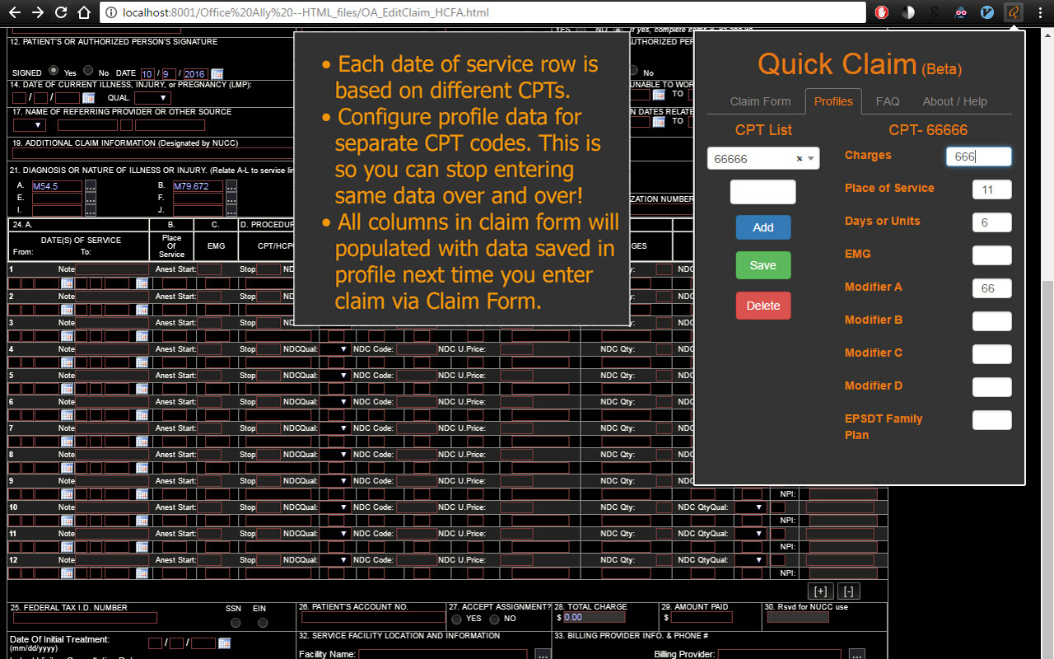Open calendar for Date Of Initial Treatment
This screenshot has width=1054, height=659.
coord(225,643)
